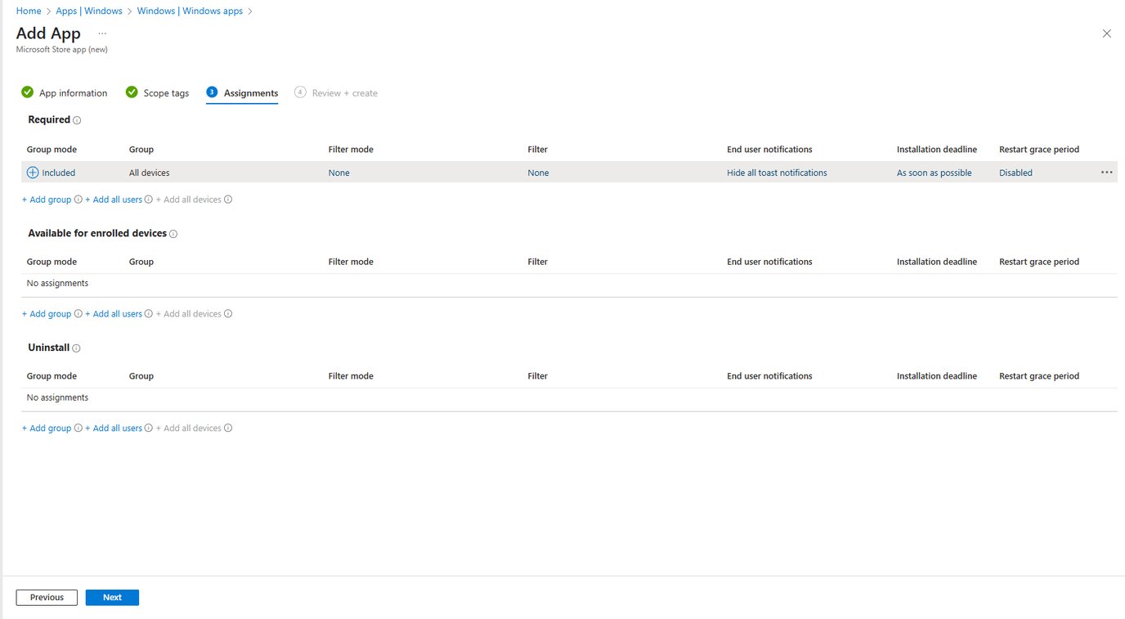This screenshot has height=619, width=1125.
Task: Click the green checkmark on App information step
Action: pyautogui.click(x=27, y=92)
